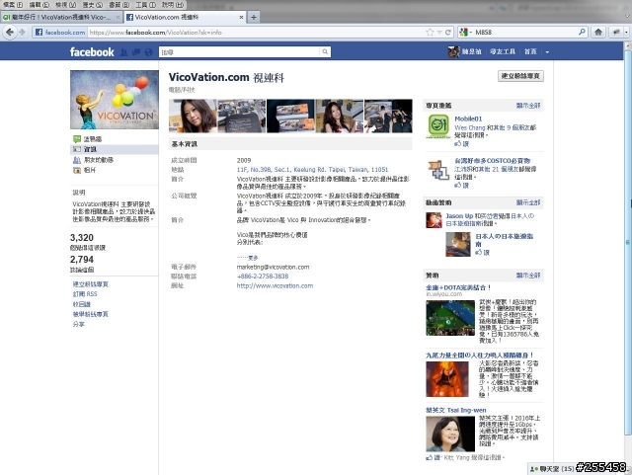Viewport: 632px width, 475px height.
Task: Open fifth photo strip thumbnail
Action: click(x=388, y=117)
